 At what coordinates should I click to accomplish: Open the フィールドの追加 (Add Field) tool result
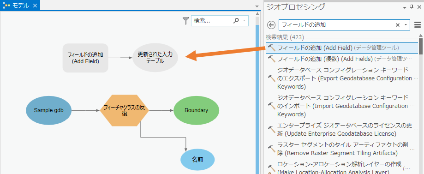click(x=342, y=48)
